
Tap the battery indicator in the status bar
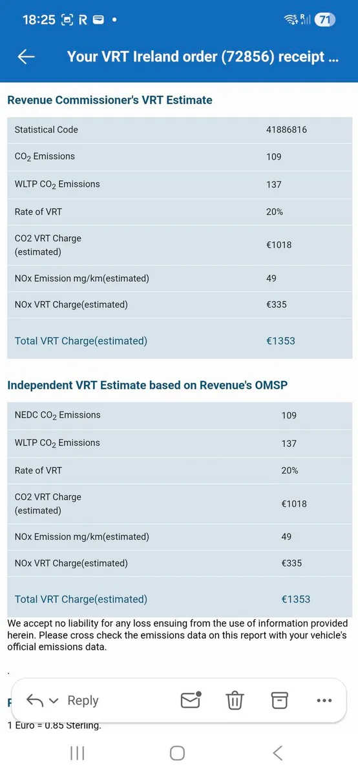pyautogui.click(x=324, y=19)
